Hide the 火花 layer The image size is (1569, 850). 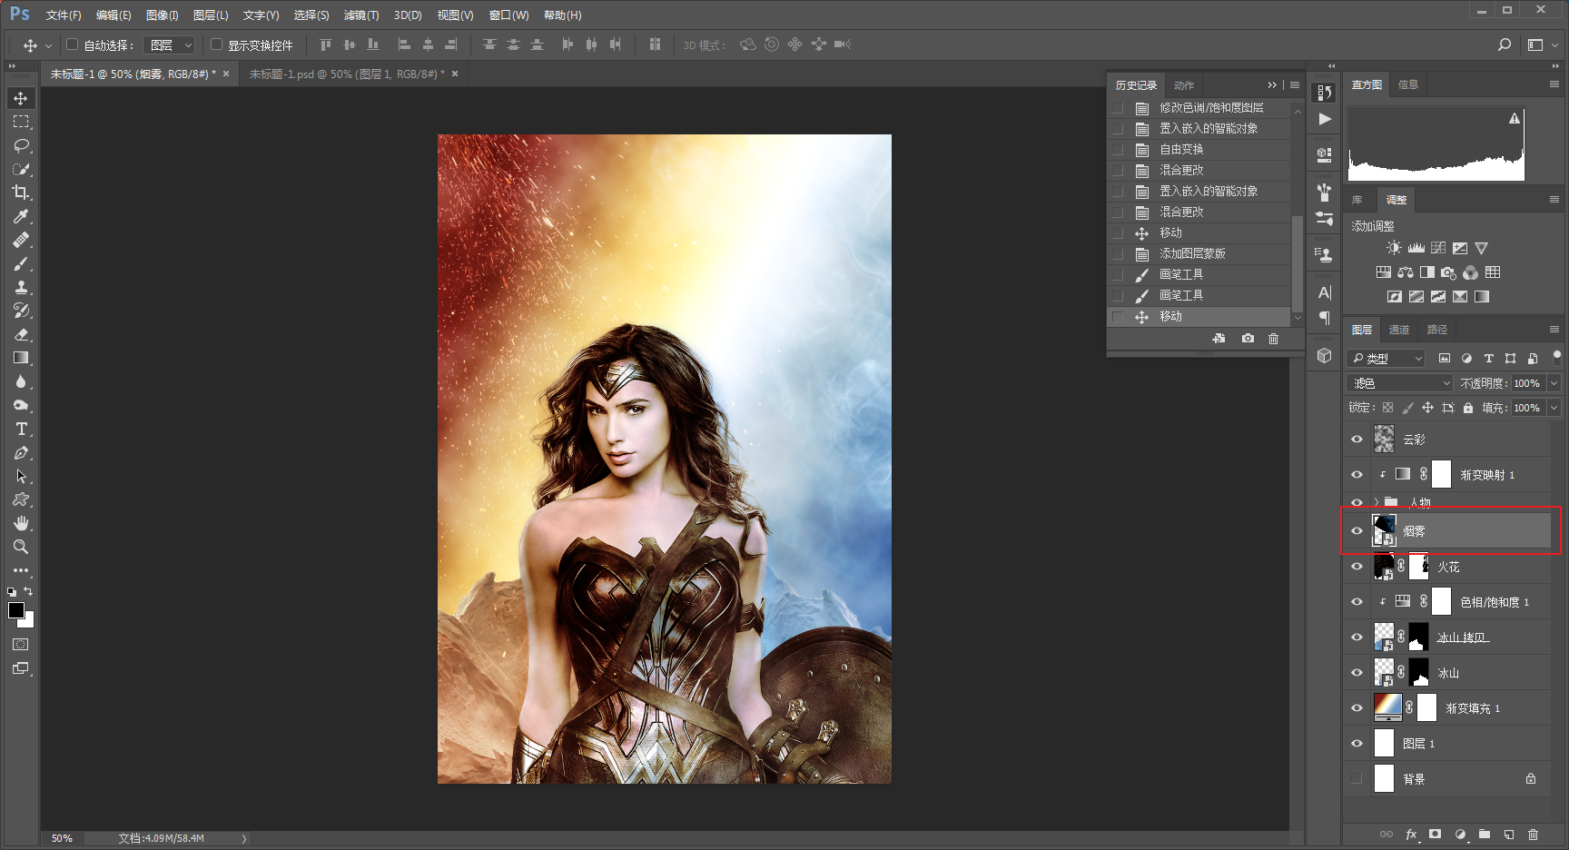coord(1357,566)
